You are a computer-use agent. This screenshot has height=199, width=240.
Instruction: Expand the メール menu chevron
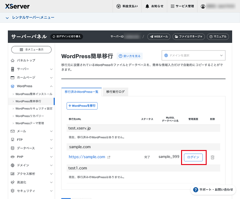click(51, 131)
